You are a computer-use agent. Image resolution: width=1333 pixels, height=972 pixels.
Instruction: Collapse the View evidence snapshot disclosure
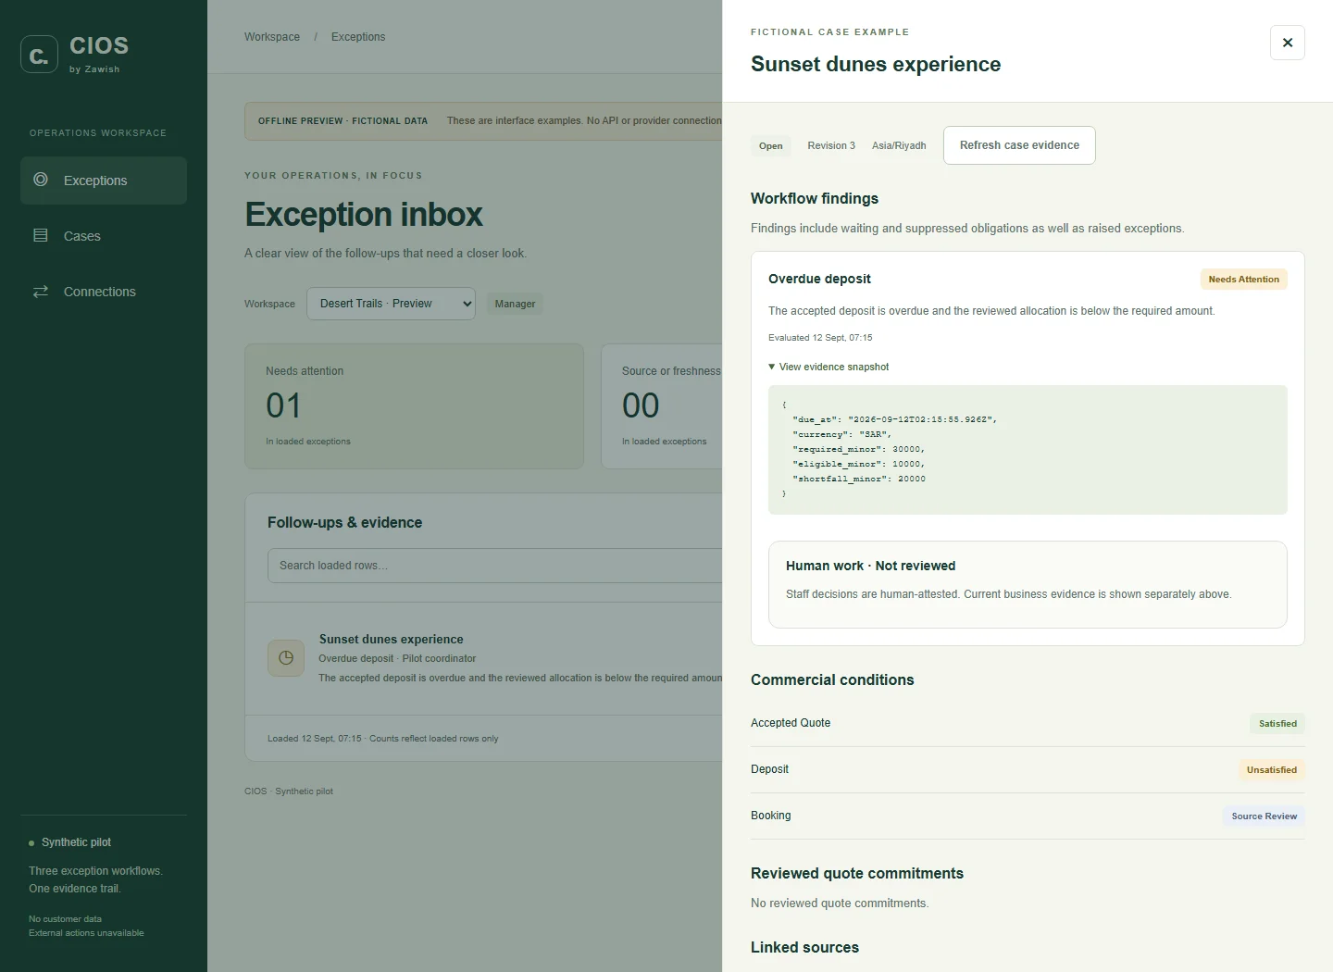[828, 367]
